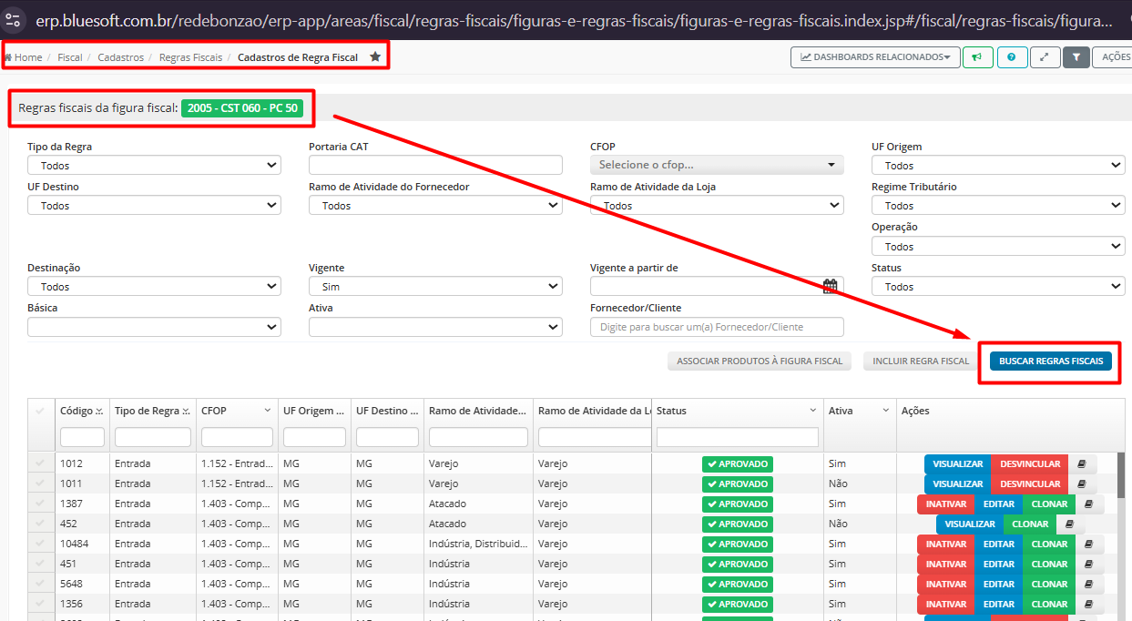
Task: Open calendar icon for Vigente a partir de
Action: [830, 286]
